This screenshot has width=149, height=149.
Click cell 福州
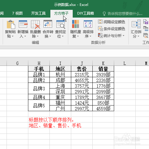click(x=60, y=103)
